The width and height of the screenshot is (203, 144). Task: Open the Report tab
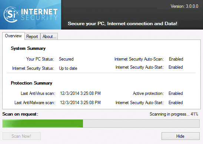pos(32,37)
